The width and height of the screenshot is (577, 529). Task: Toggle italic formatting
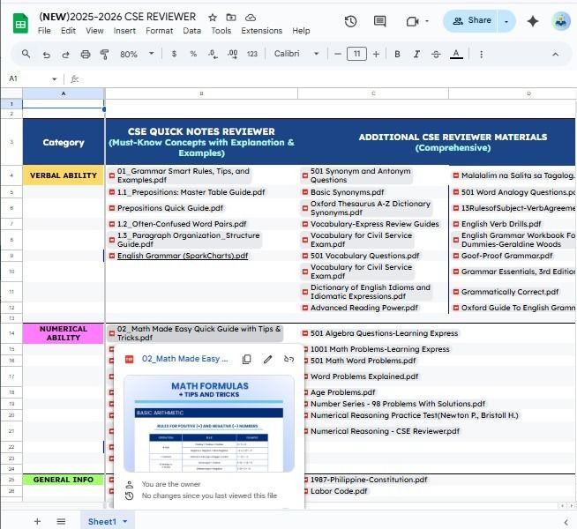[x=416, y=54]
